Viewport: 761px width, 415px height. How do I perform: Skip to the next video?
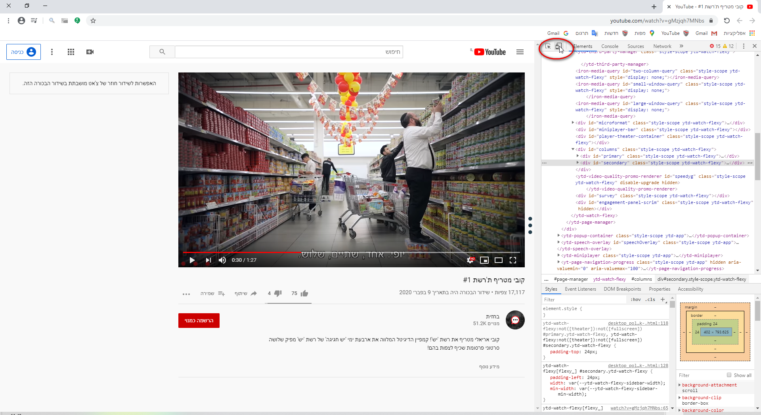tap(208, 260)
